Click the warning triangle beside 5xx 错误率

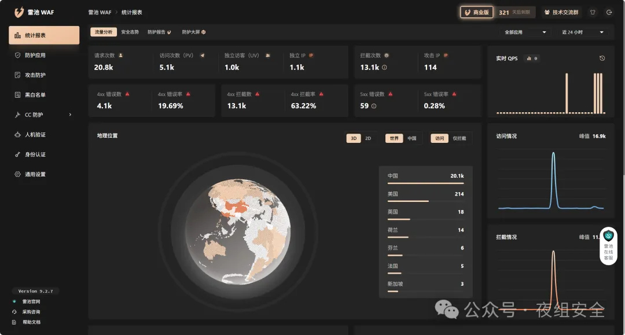[x=454, y=94]
